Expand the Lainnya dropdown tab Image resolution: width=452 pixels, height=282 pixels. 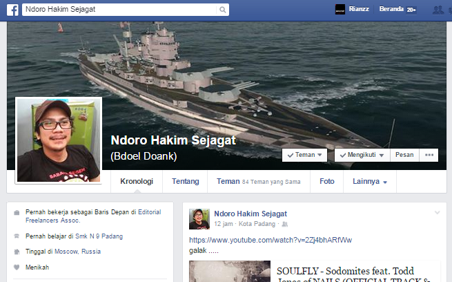click(x=370, y=181)
